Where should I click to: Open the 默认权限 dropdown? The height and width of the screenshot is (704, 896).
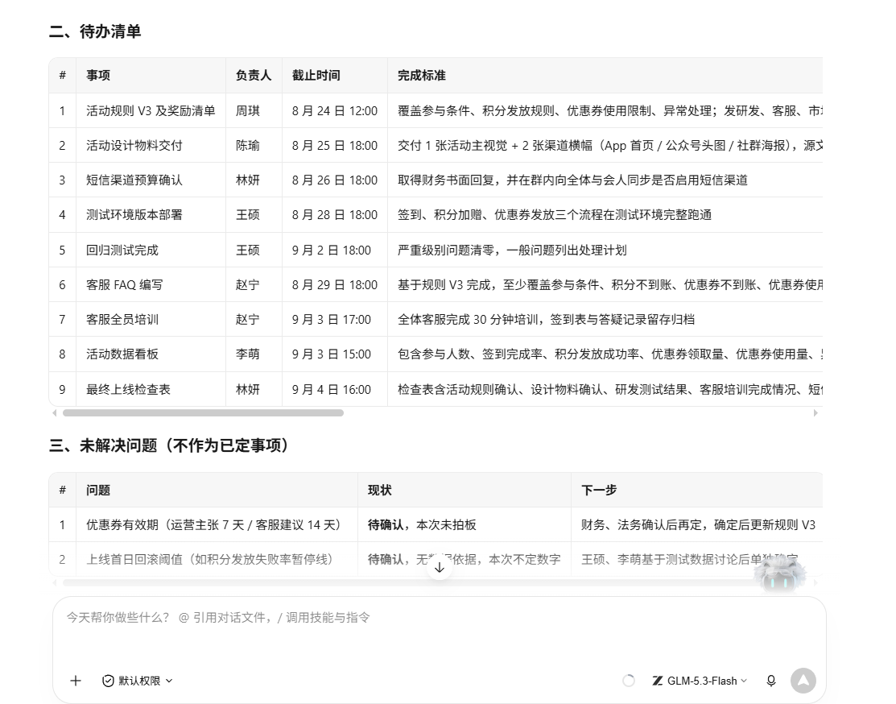click(138, 681)
